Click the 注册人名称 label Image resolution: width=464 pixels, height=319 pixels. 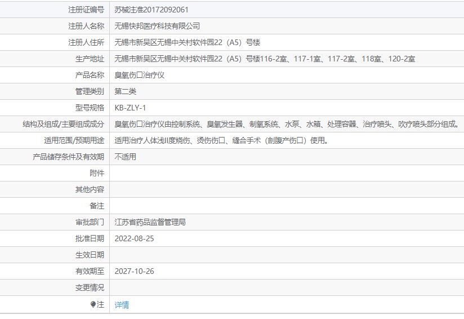tap(86, 26)
